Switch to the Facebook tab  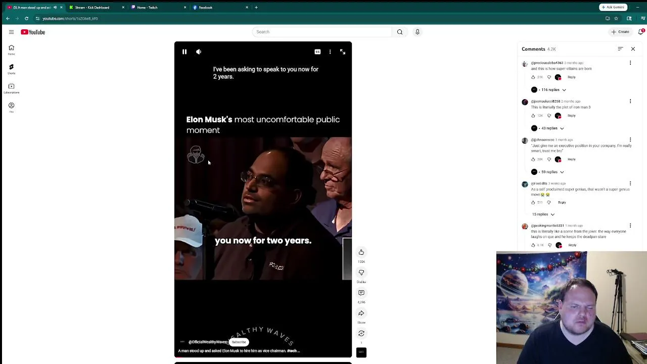206,8
